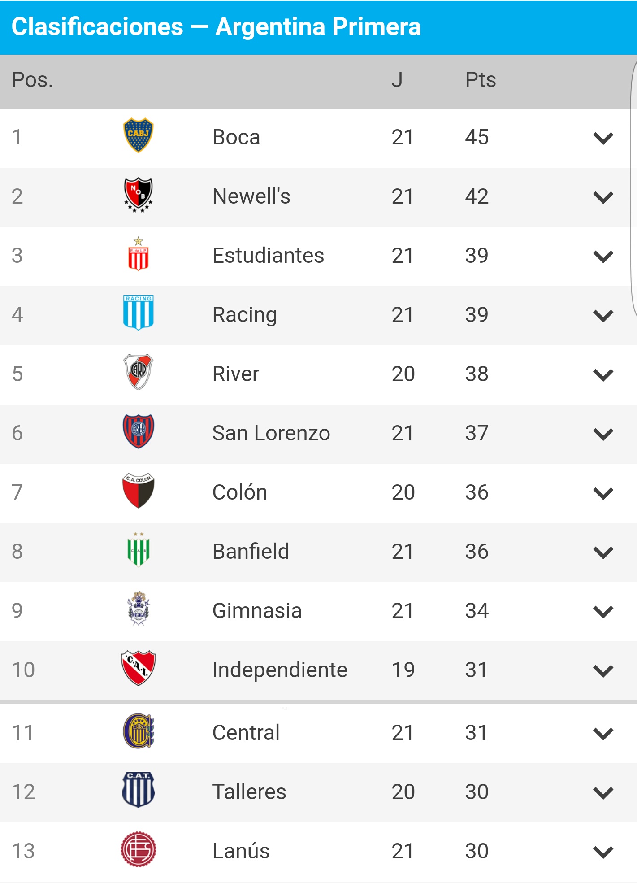Sort by the Pts column header

(481, 80)
